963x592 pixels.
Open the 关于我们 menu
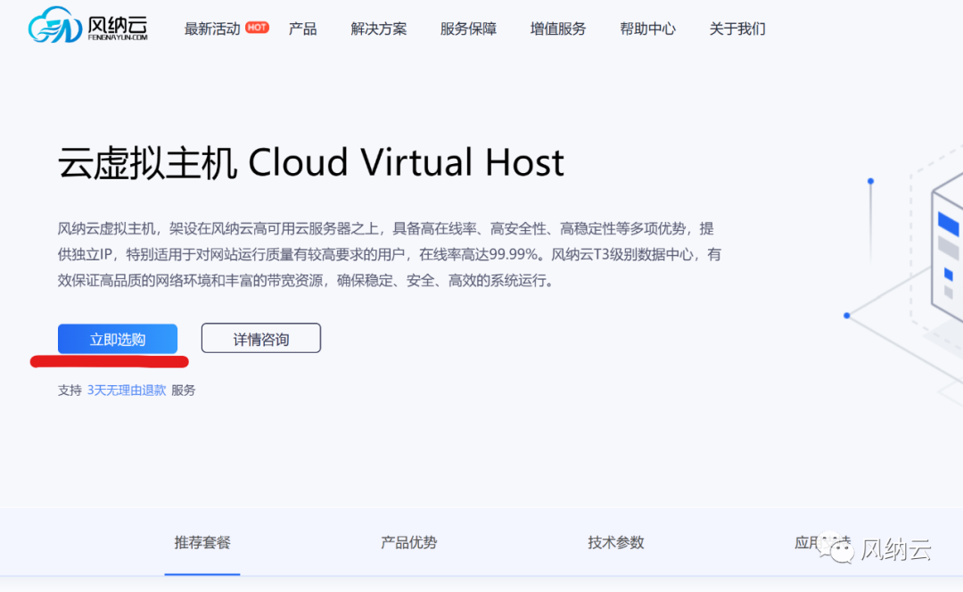coord(737,29)
